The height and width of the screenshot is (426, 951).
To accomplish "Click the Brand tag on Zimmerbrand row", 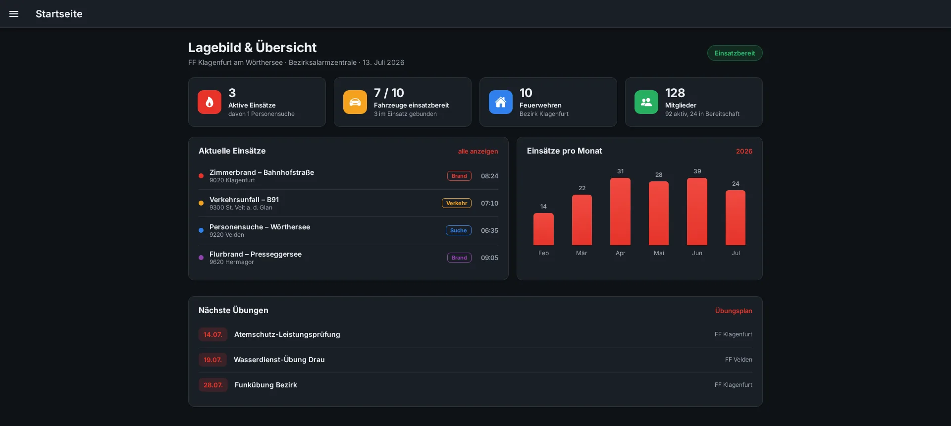I will (459, 176).
